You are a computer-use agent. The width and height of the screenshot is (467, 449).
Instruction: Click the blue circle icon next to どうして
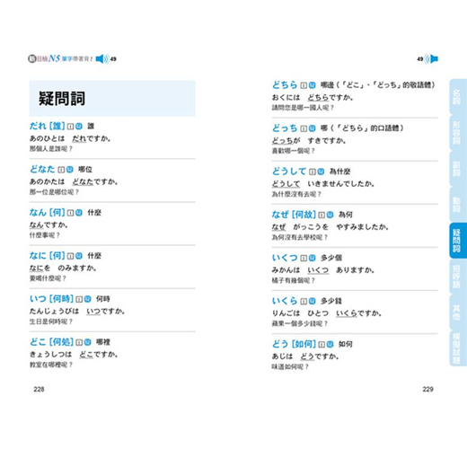pos(321,172)
